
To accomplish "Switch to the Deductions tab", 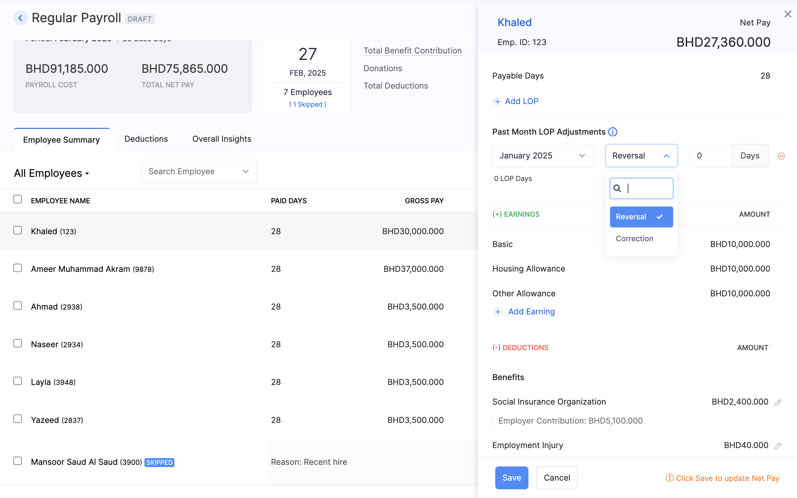I will click(x=146, y=139).
